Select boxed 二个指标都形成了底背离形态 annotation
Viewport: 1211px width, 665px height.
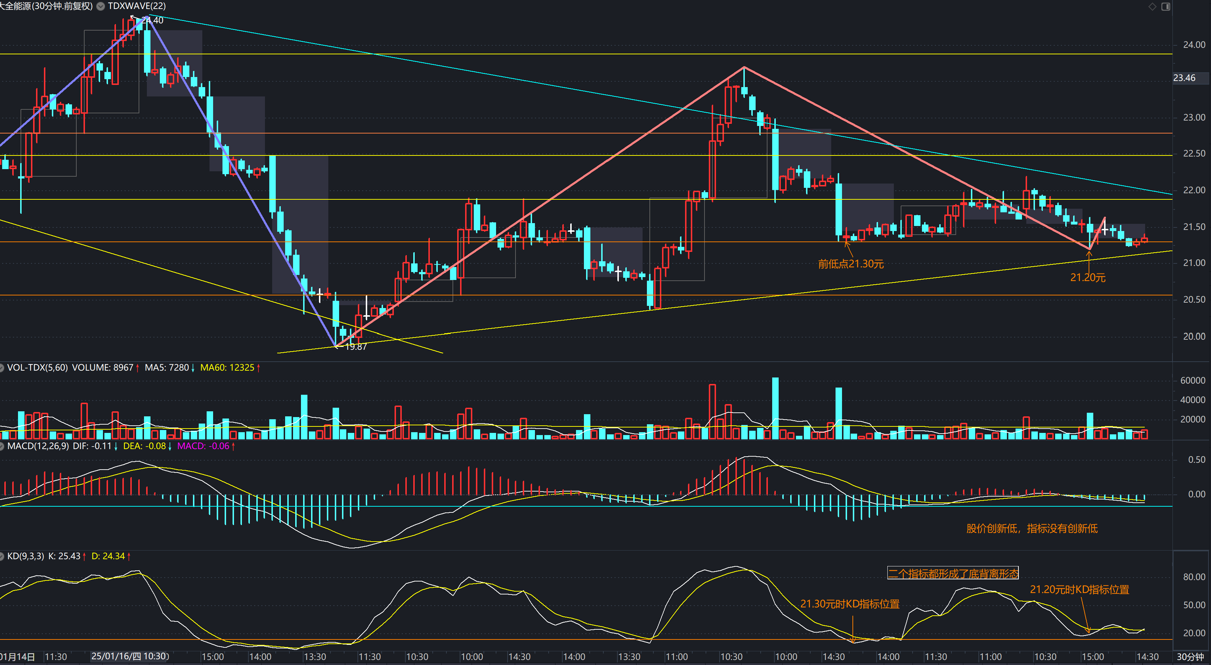(953, 573)
